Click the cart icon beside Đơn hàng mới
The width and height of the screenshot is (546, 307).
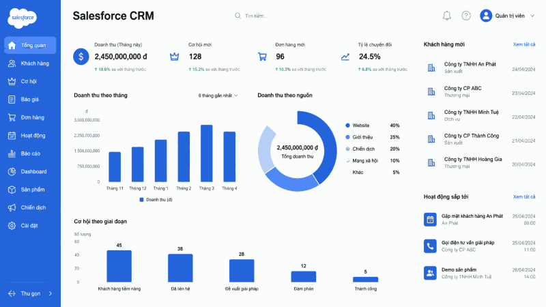[262, 57]
